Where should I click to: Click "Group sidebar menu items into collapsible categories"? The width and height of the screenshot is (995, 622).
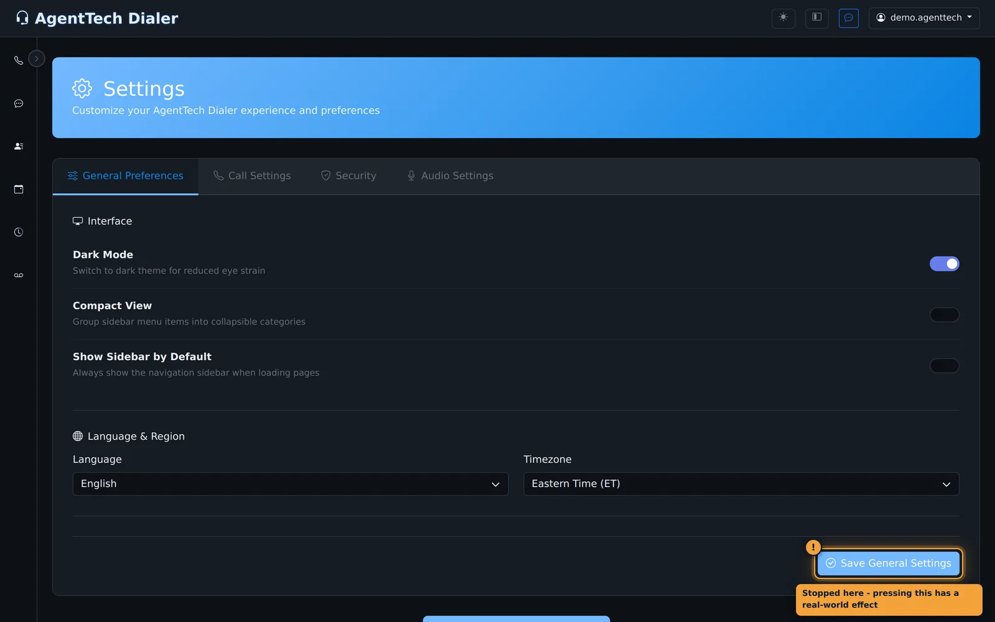click(189, 322)
